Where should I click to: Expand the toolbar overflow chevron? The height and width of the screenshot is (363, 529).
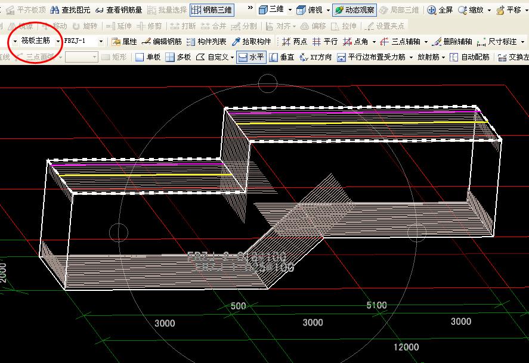click(250, 8)
